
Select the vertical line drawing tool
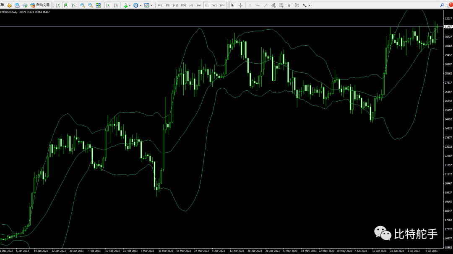click(x=250, y=5)
